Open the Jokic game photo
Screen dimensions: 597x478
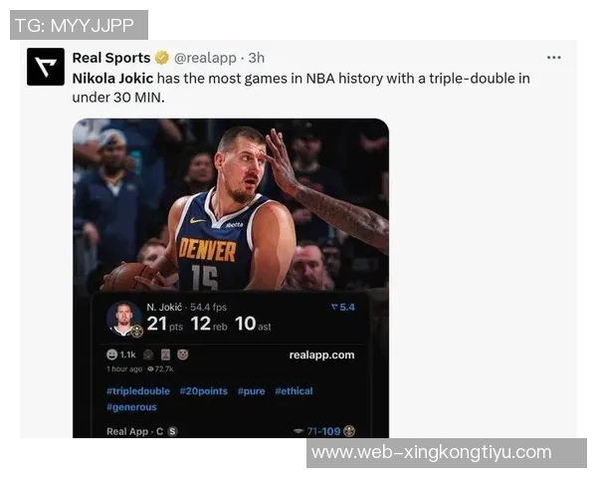(231, 205)
